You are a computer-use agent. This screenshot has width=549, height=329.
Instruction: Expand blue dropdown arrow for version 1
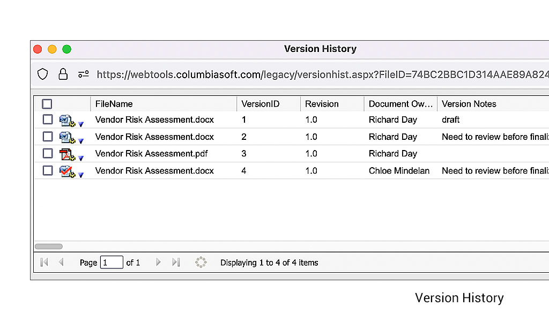pyautogui.click(x=81, y=124)
